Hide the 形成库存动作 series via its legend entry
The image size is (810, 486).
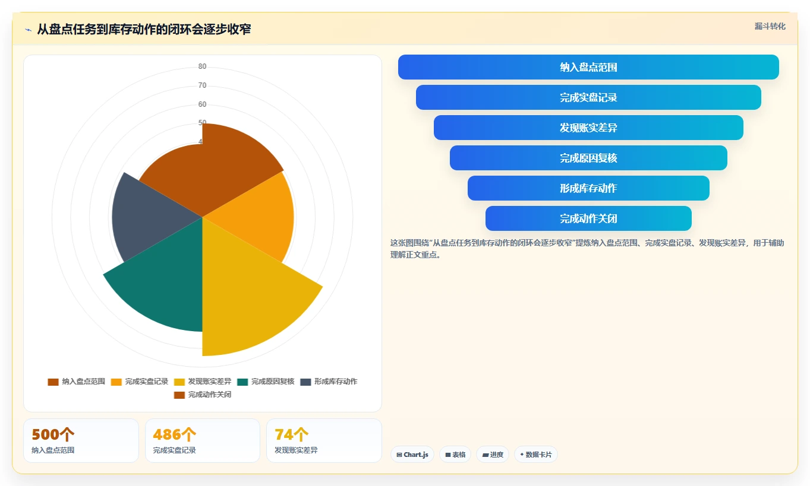coord(329,382)
